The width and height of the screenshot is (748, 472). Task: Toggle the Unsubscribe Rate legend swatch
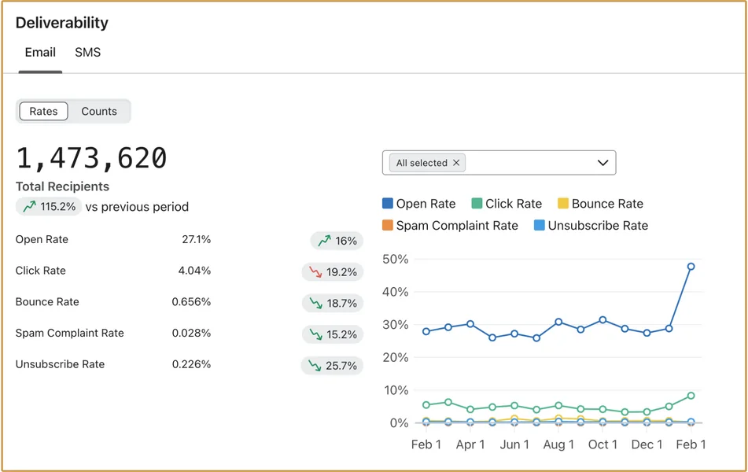tap(539, 225)
